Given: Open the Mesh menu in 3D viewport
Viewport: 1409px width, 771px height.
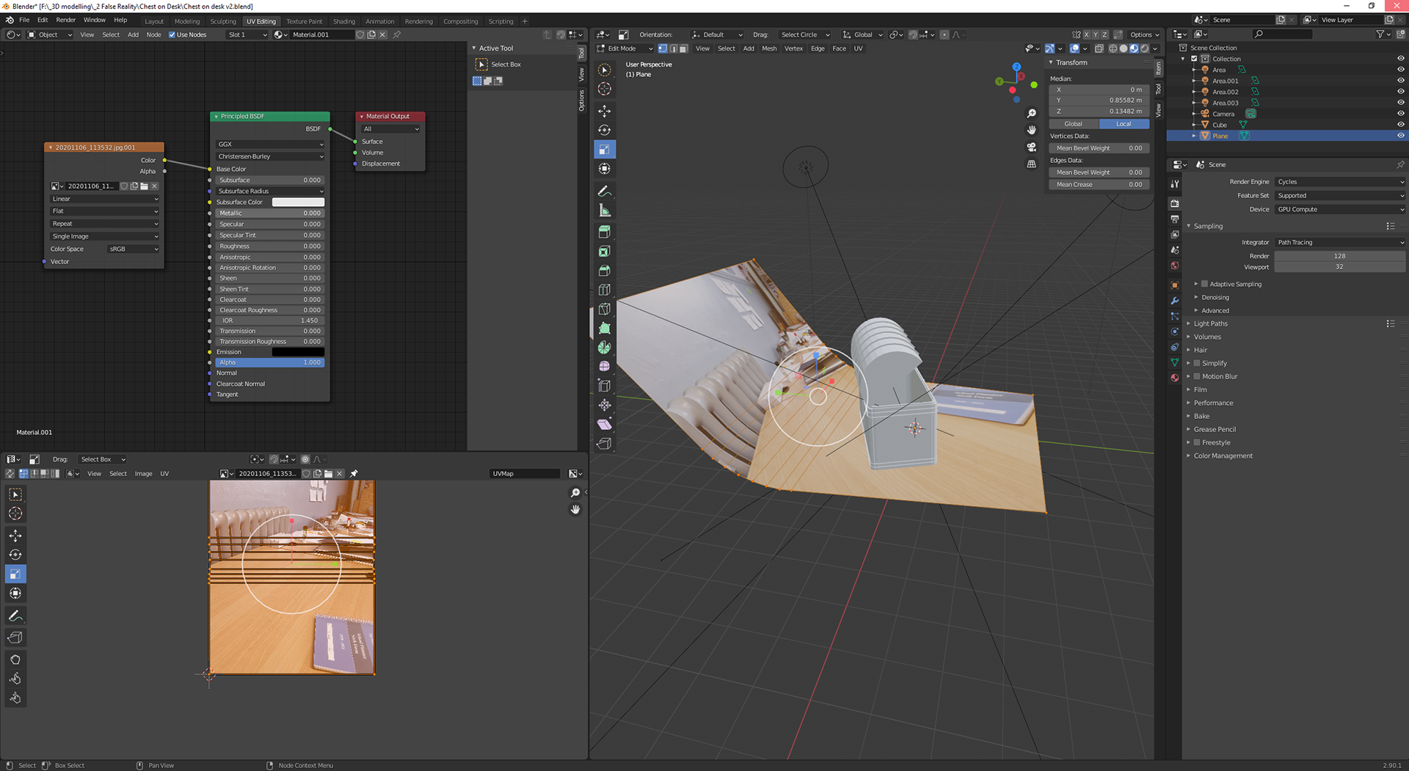Looking at the screenshot, I should pos(768,48).
